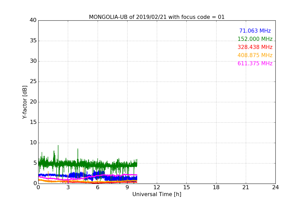306x204 pixels.
Task: Click the y-axis tick label 10
Action: pyautogui.click(x=33, y=143)
